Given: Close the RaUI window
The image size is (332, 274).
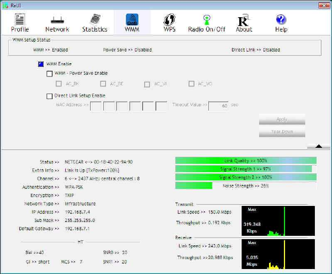Looking at the screenshot, I should [x=324, y=6].
